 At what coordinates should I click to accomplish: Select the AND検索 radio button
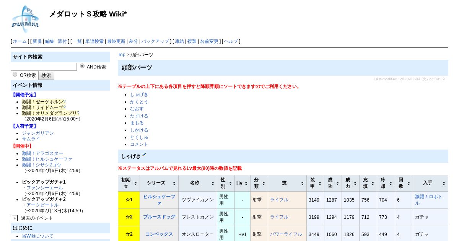point(82,66)
